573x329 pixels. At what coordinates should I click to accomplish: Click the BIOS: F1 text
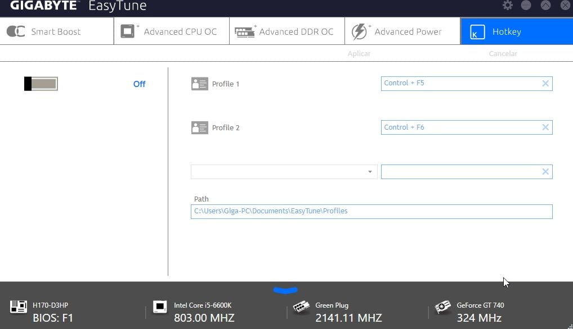coord(53,318)
